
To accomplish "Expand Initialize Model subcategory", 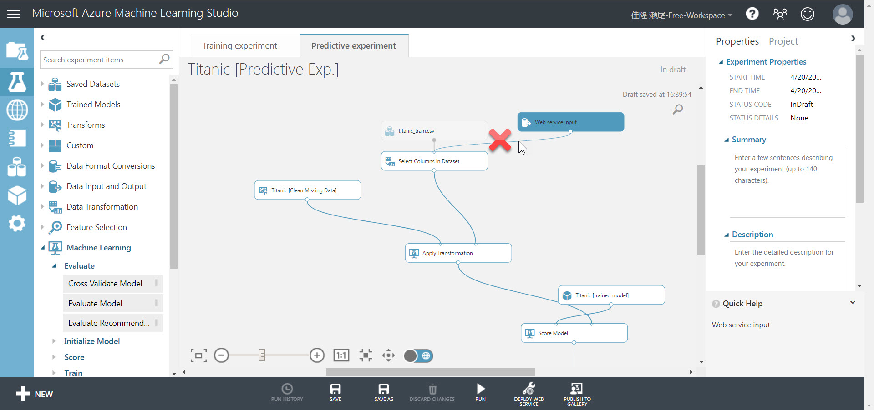I will [x=54, y=341].
